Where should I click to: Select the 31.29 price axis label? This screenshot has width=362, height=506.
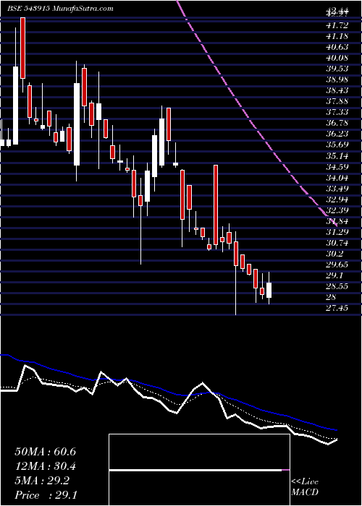pos(337,232)
